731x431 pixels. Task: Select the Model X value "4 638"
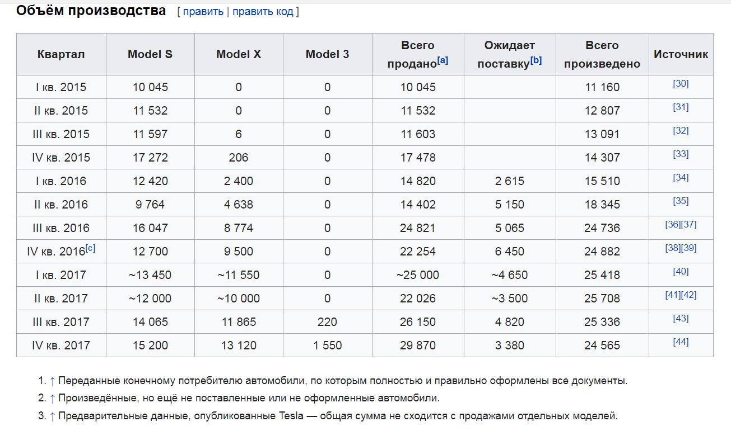click(239, 205)
